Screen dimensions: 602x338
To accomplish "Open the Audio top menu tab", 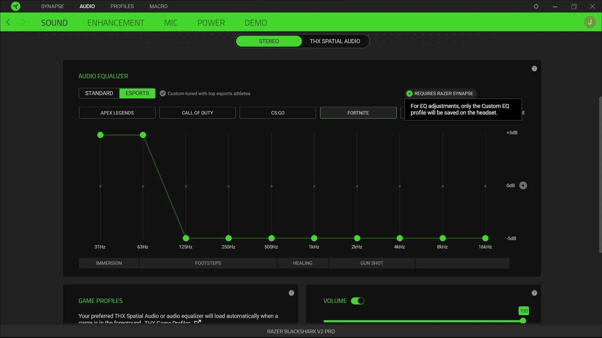I will point(87,6).
